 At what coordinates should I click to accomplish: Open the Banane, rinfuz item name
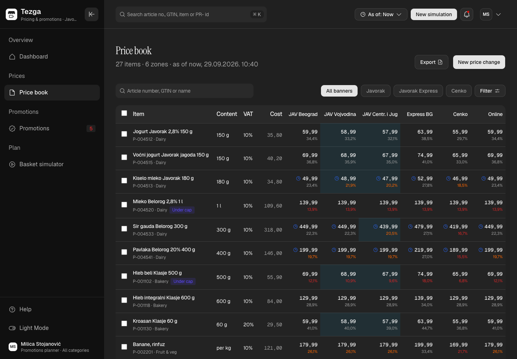(149, 344)
